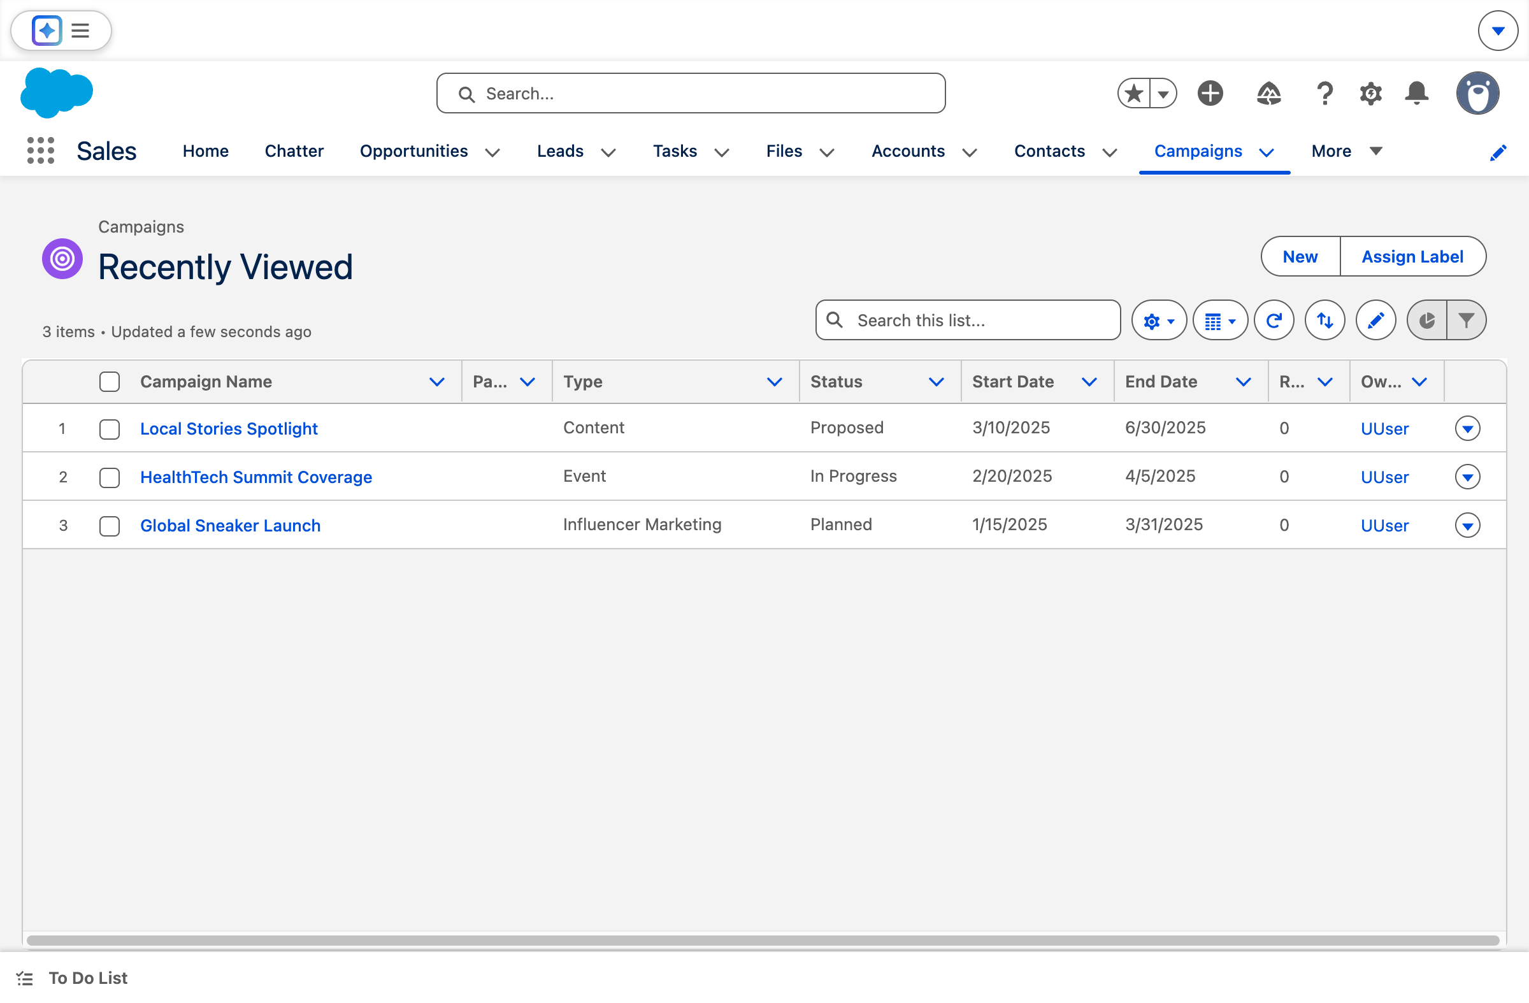
Task: Open the More navigation menu
Action: [x=1347, y=151]
